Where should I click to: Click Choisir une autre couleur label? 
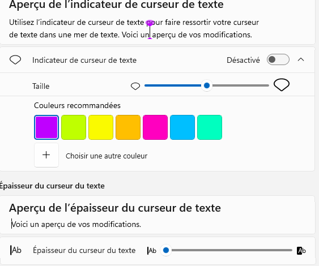(x=107, y=156)
